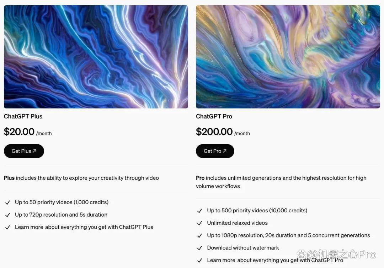384x268 pixels.
Task: Select the ChatGPT Plus plan title
Action: coord(23,116)
